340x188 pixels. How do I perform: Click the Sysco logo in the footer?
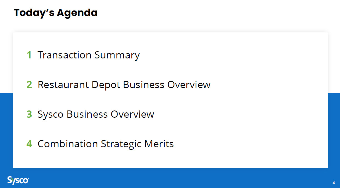click(x=18, y=180)
